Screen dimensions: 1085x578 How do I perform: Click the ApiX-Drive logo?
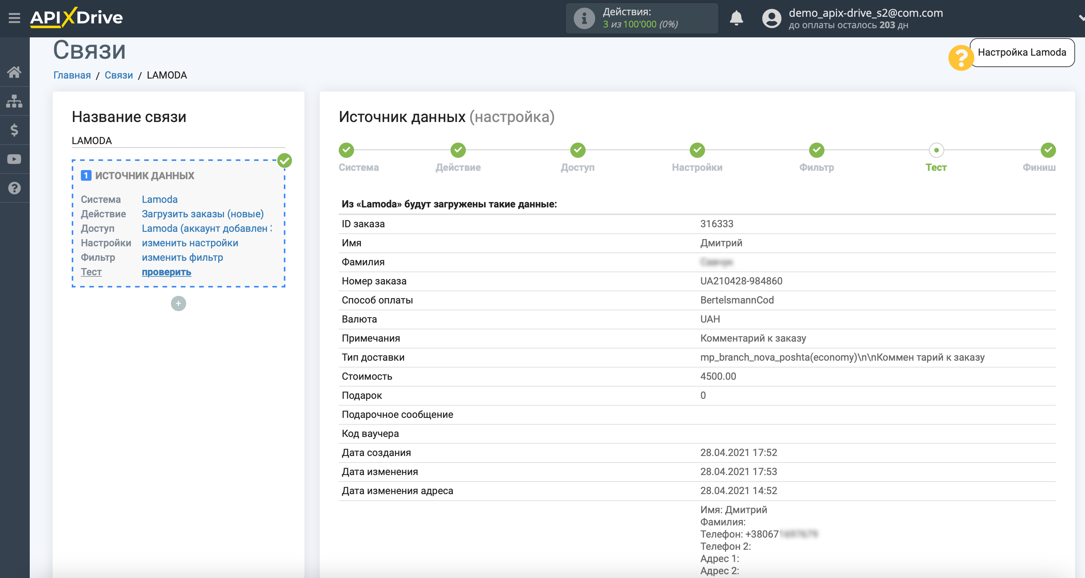(76, 18)
